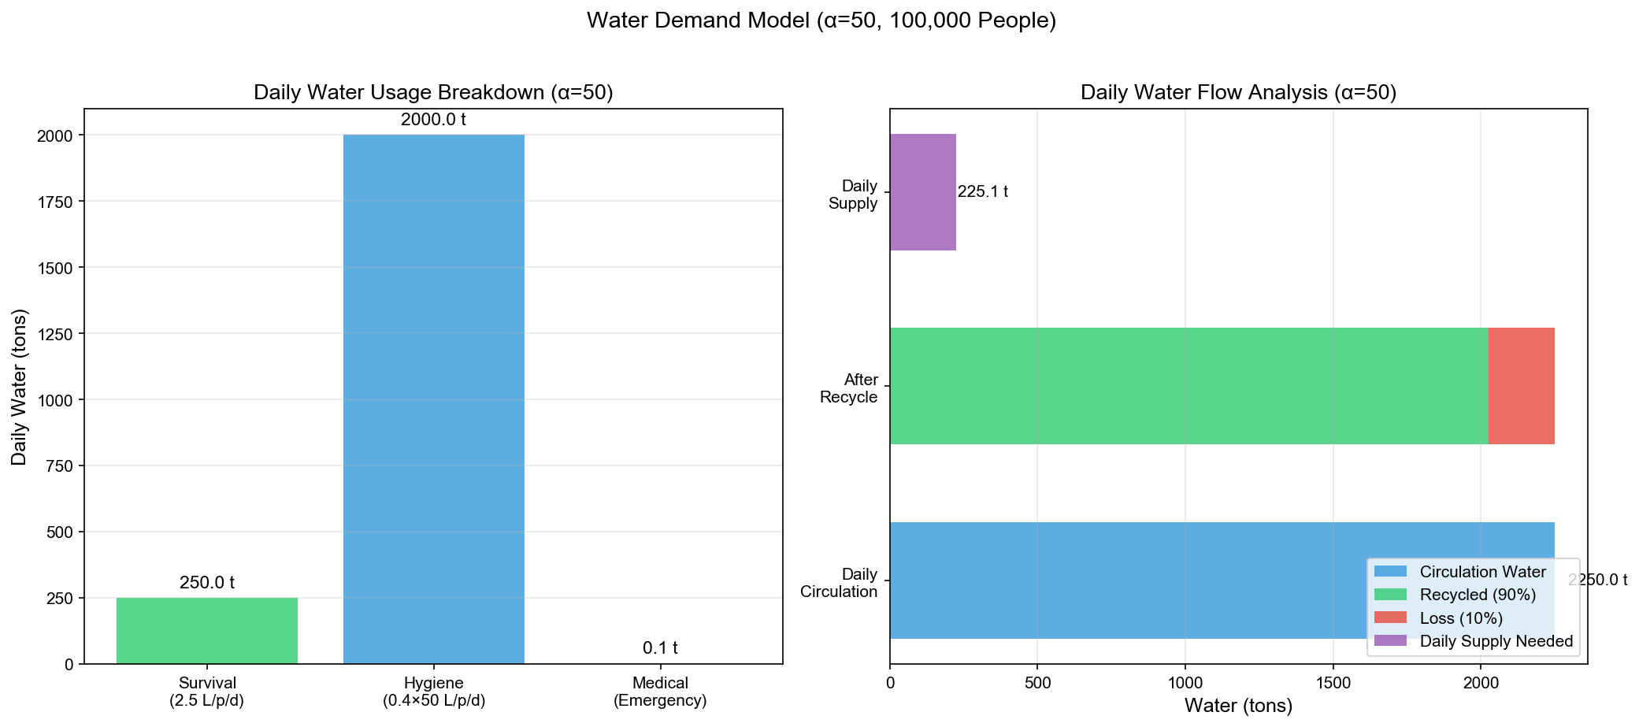
Task: Click the Daily Water Flow Analysis title
Action: pyautogui.click(x=1238, y=93)
